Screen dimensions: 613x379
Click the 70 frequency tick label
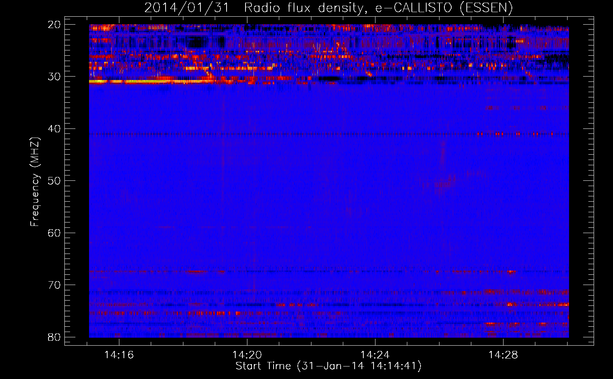tap(54, 285)
